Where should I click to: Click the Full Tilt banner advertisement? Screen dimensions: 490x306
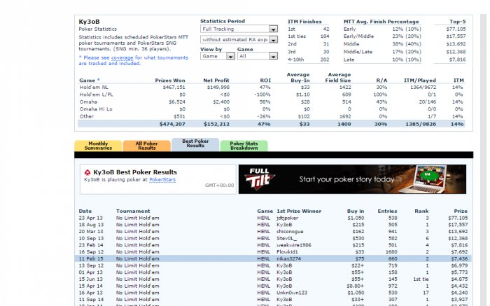point(352,179)
